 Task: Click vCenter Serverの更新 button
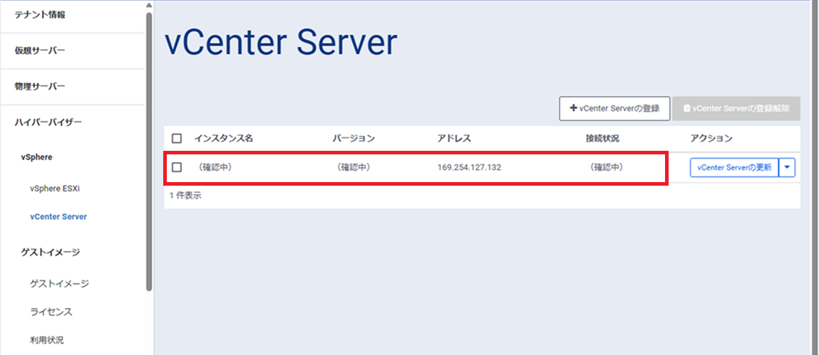(734, 168)
